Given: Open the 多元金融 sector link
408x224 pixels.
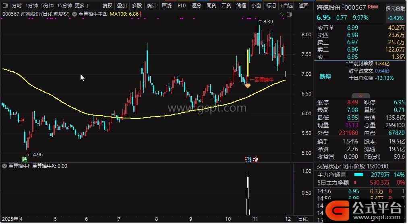Looking at the screenshot, I should [395, 8].
